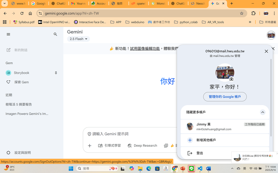Viewport: 278px width, 173px height.
Task: Click the Canvas icon in prompt toolbar
Action: coord(166,145)
